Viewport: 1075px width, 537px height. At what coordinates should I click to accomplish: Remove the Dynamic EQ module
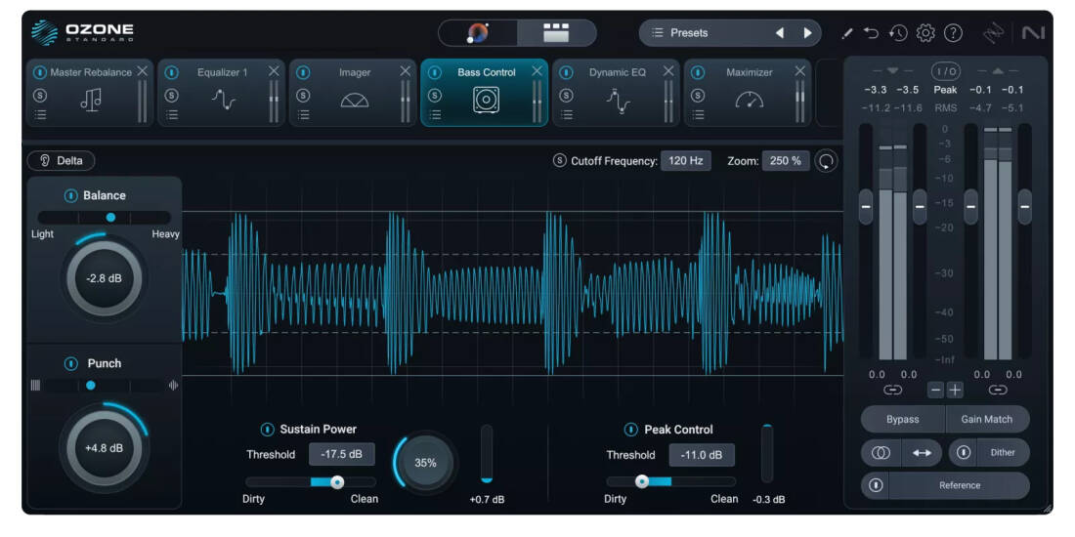coord(668,71)
